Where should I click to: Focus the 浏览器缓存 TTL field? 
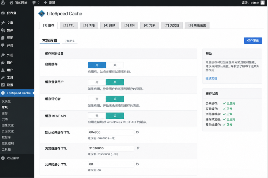(111, 148)
